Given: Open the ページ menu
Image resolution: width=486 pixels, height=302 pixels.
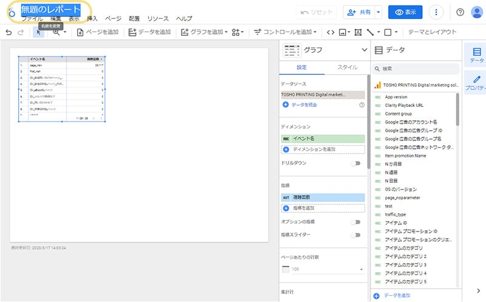Looking at the screenshot, I should pyautogui.click(x=113, y=19).
